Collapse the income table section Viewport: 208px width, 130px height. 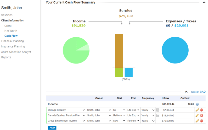186,92
